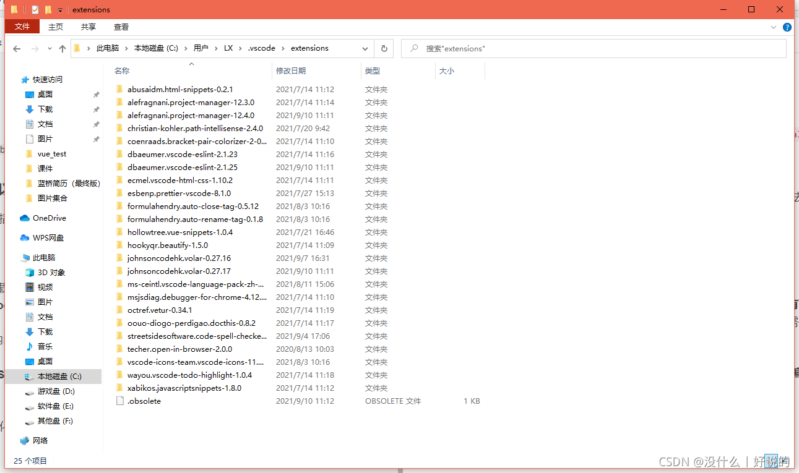The width and height of the screenshot is (799, 473).
Task: Select 本地磁盘 (C:) in navigation pane
Action: [x=59, y=377]
